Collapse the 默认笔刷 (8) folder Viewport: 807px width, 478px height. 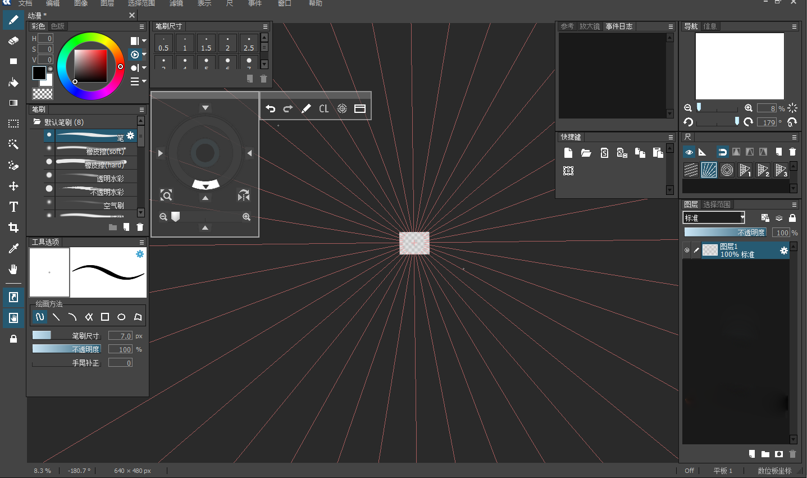(37, 122)
